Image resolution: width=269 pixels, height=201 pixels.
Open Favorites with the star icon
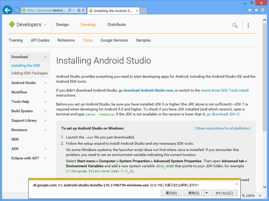pyautogui.click(x=256, y=10)
